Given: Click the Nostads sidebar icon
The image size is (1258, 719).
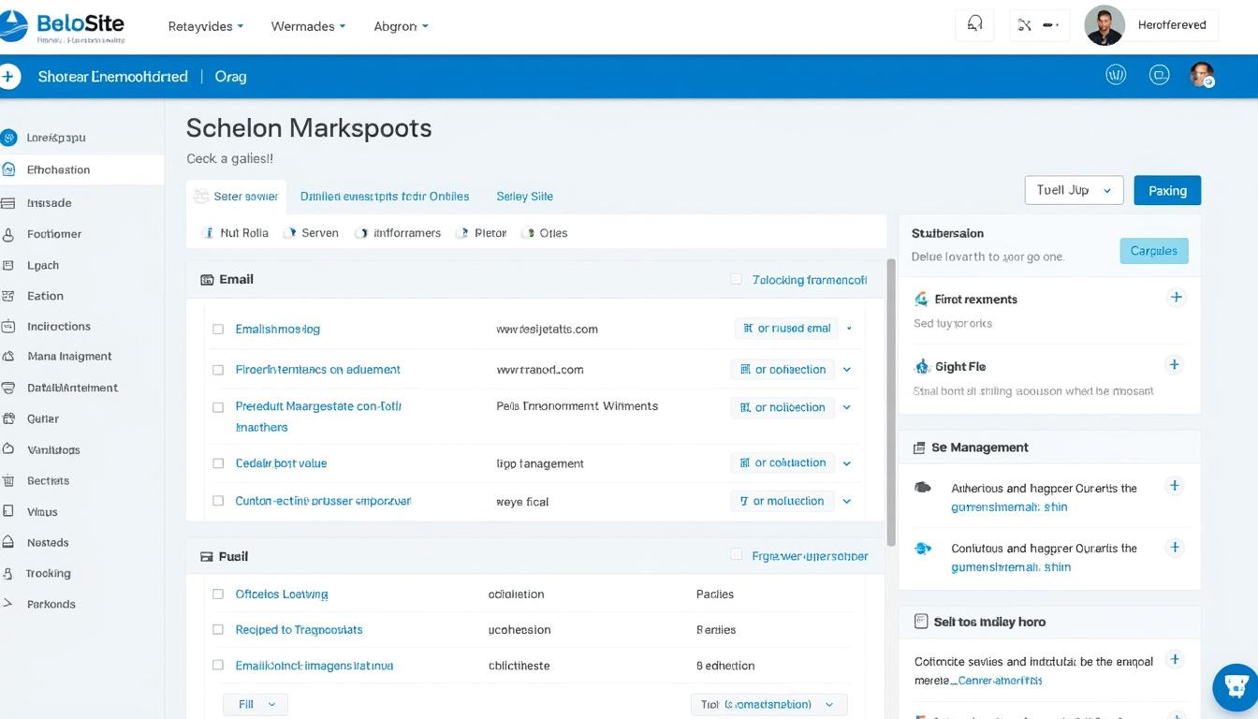Looking at the screenshot, I should pyautogui.click(x=8, y=542).
